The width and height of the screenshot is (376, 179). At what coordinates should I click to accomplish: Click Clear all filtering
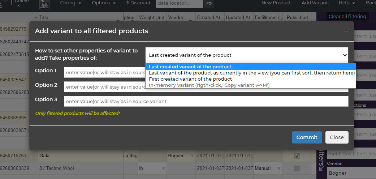pos(347,16)
